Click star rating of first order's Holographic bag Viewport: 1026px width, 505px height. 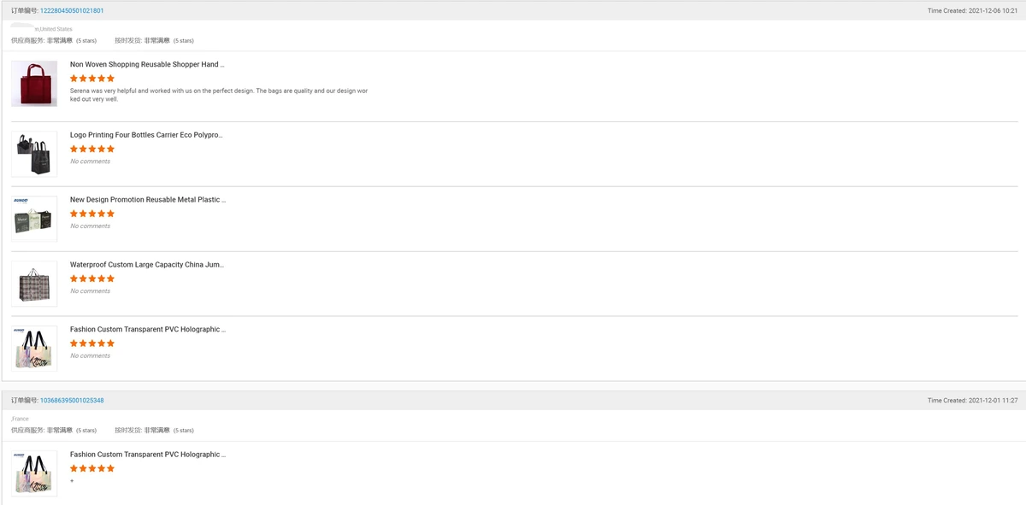(92, 344)
